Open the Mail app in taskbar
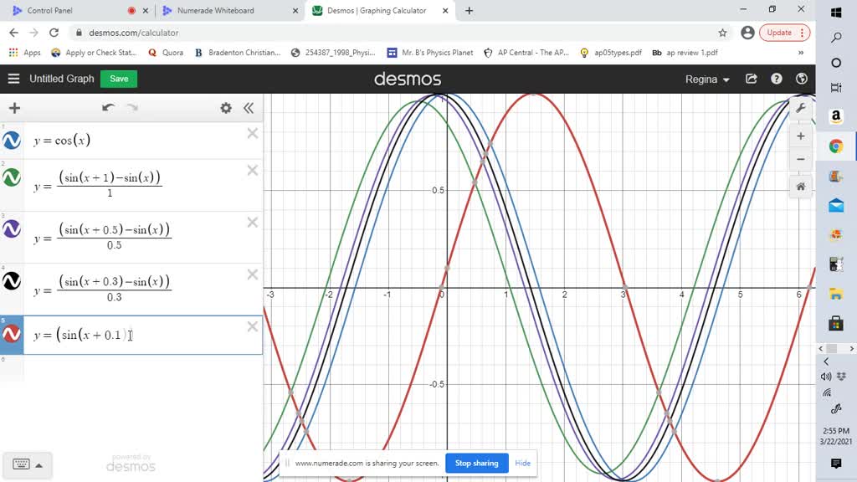The width and height of the screenshot is (857, 482). 836,206
